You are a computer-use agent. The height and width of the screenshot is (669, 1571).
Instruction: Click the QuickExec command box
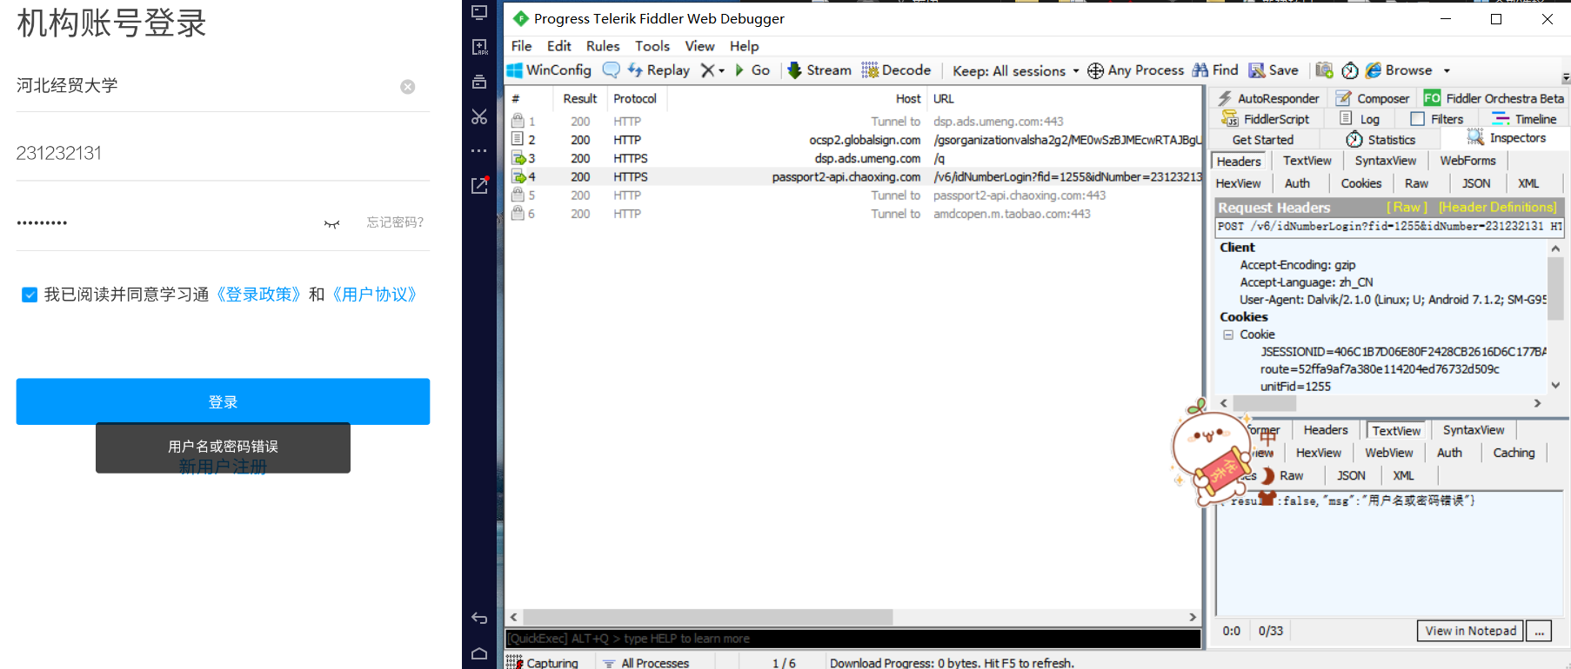click(x=852, y=639)
